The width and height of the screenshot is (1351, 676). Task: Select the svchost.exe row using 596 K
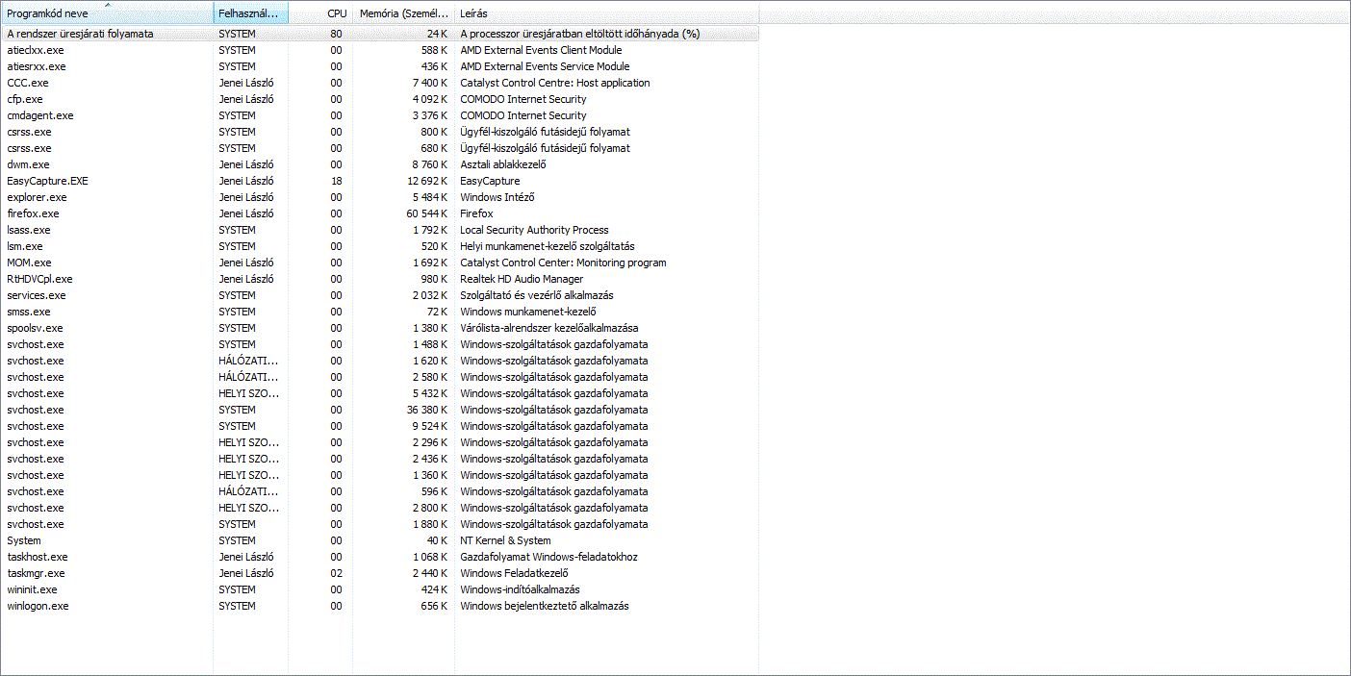380,491
